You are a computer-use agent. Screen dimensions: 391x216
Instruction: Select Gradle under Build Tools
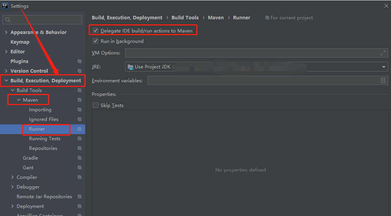(x=31, y=158)
